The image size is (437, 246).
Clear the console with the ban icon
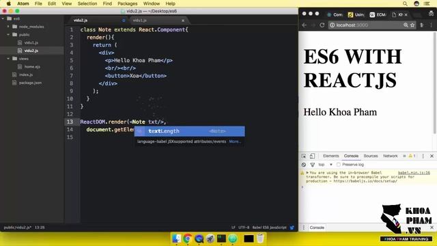coord(304,165)
